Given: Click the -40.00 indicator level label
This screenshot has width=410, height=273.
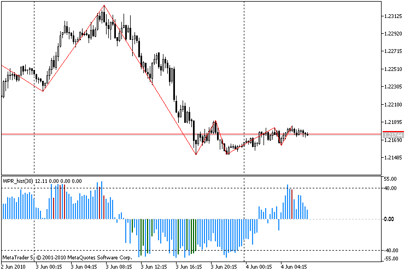Looking at the screenshot, I should coord(391,250).
